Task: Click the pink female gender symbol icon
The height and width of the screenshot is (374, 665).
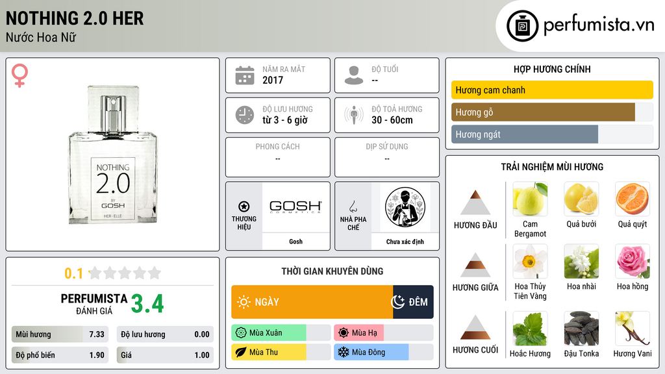Action: coord(19,75)
